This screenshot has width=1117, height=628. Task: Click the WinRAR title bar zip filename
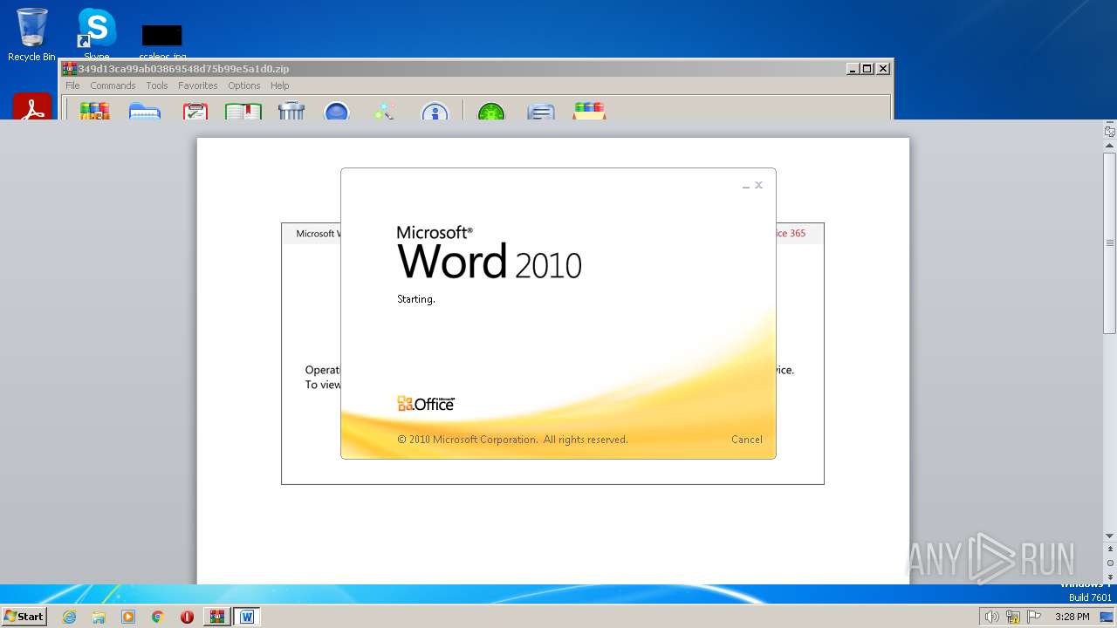183,69
